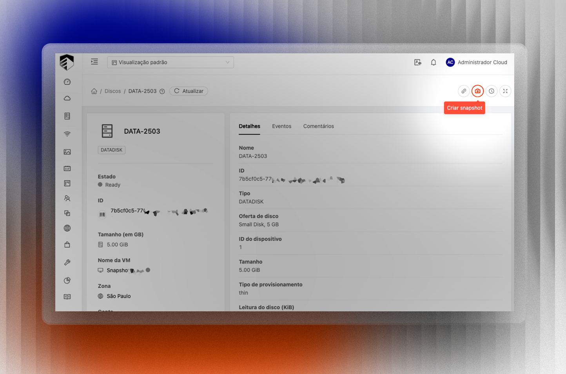This screenshot has height=374, width=566.
Task: Click the language translate icon
Action: click(x=418, y=62)
